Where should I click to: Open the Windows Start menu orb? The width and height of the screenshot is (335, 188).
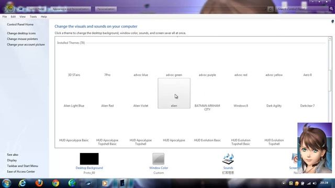[6, 183]
